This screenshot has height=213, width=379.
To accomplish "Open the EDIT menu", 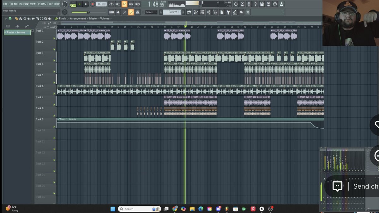I will pos(11,4).
